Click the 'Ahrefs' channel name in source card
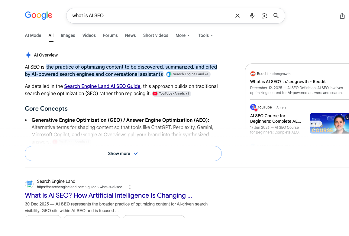Viewport: 349px width, 236px height. pos(281,107)
